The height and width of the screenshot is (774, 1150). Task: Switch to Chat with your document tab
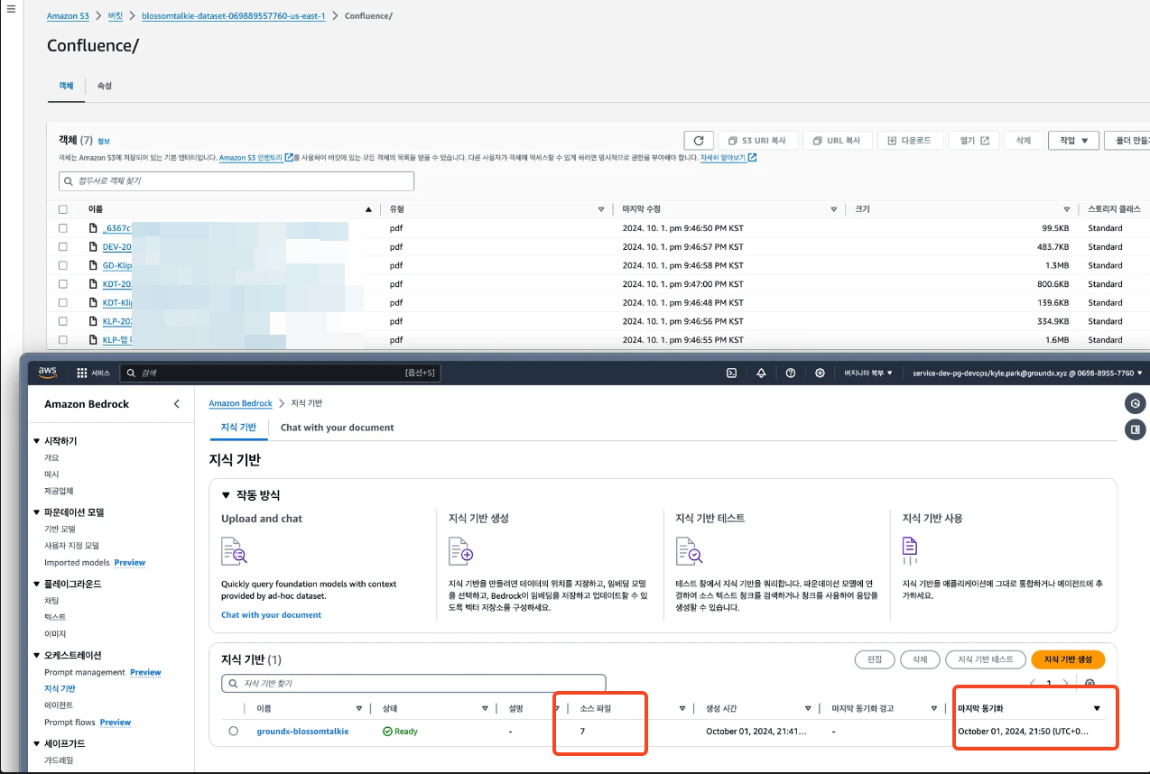(337, 427)
